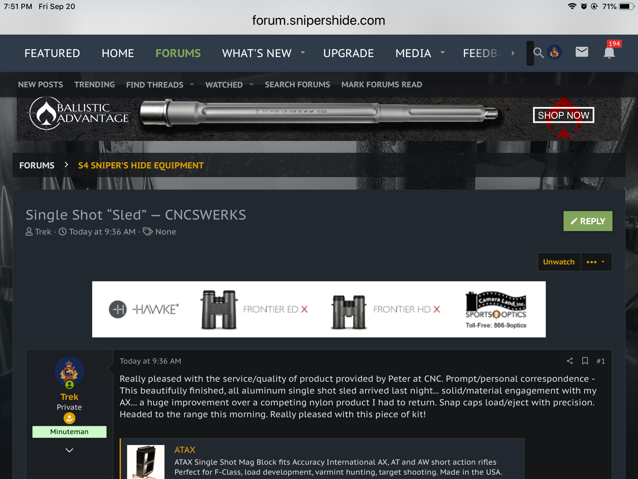Image resolution: width=638 pixels, height=479 pixels.
Task: Go to Home tab
Action: (118, 53)
